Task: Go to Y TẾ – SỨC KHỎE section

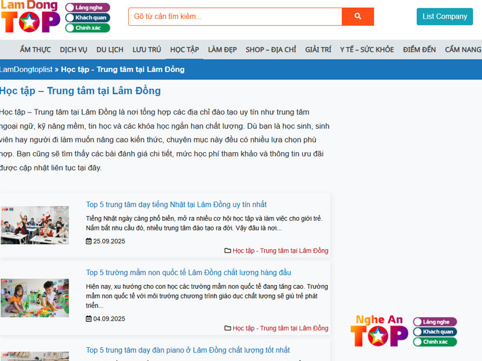Action: 367,49
